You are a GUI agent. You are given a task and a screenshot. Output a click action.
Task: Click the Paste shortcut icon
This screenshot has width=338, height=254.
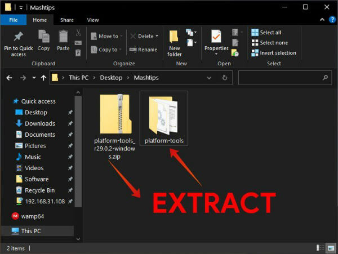coord(78,52)
